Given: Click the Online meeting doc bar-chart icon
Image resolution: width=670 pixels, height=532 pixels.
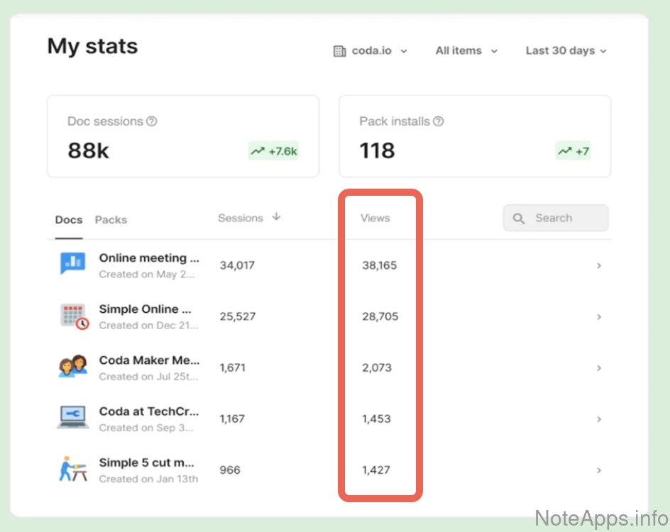Looking at the screenshot, I should point(72,265).
